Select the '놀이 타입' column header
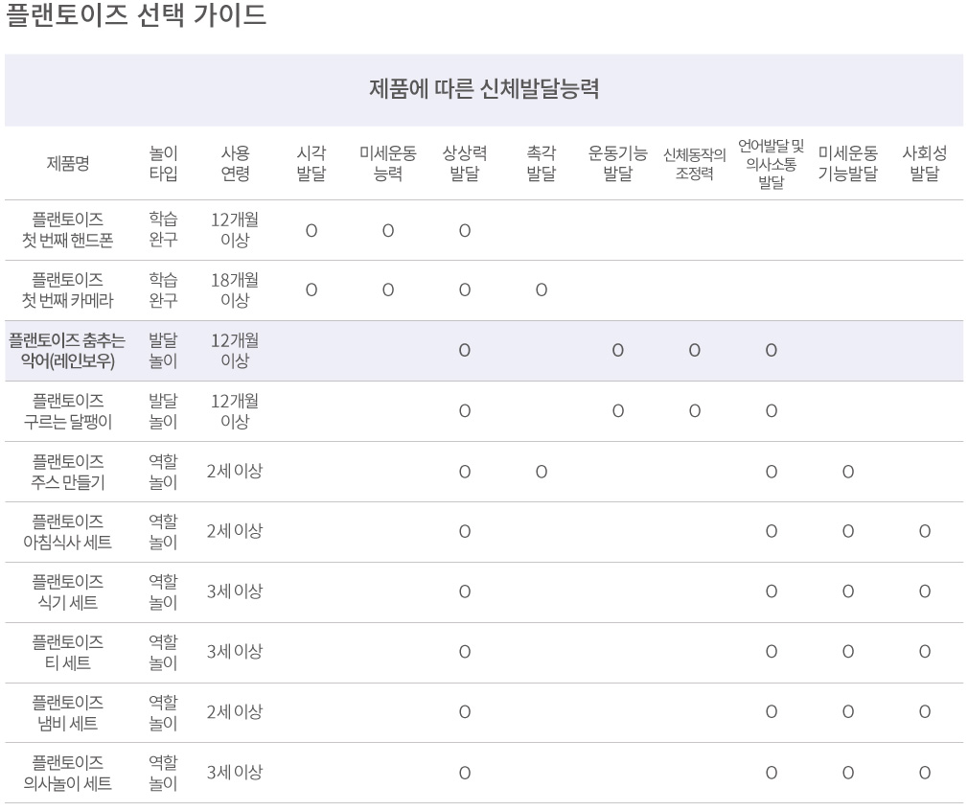The image size is (968, 811). tap(164, 163)
